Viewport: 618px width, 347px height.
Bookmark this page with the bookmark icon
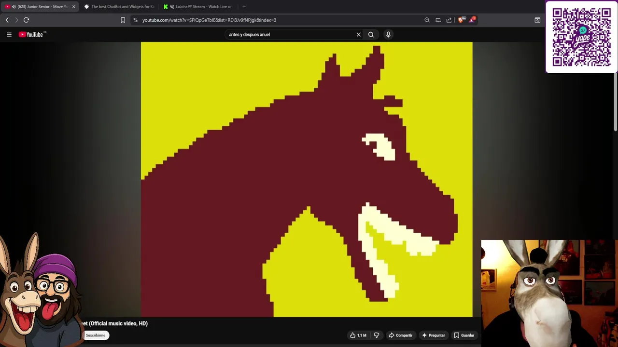[x=123, y=20]
